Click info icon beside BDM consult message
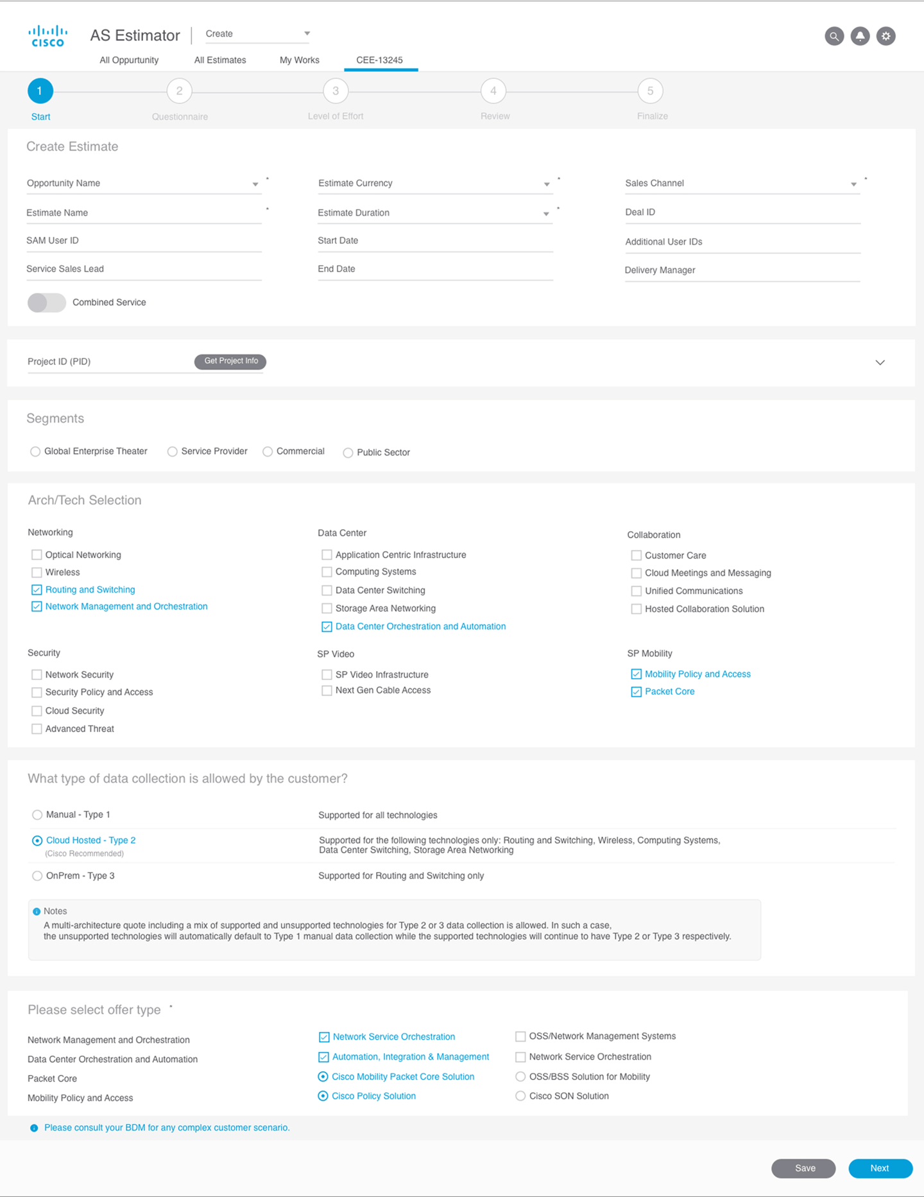924x1197 pixels. pyautogui.click(x=34, y=1128)
